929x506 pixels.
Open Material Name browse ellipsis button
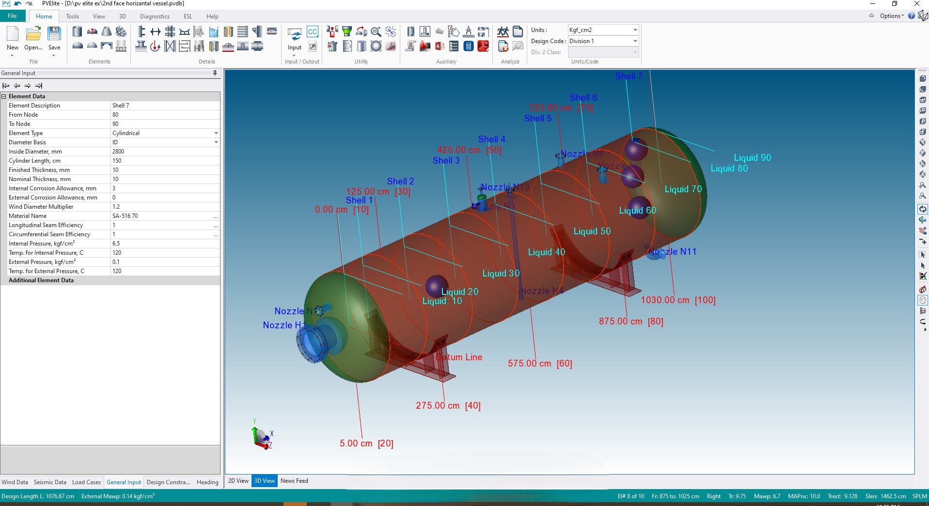216,216
